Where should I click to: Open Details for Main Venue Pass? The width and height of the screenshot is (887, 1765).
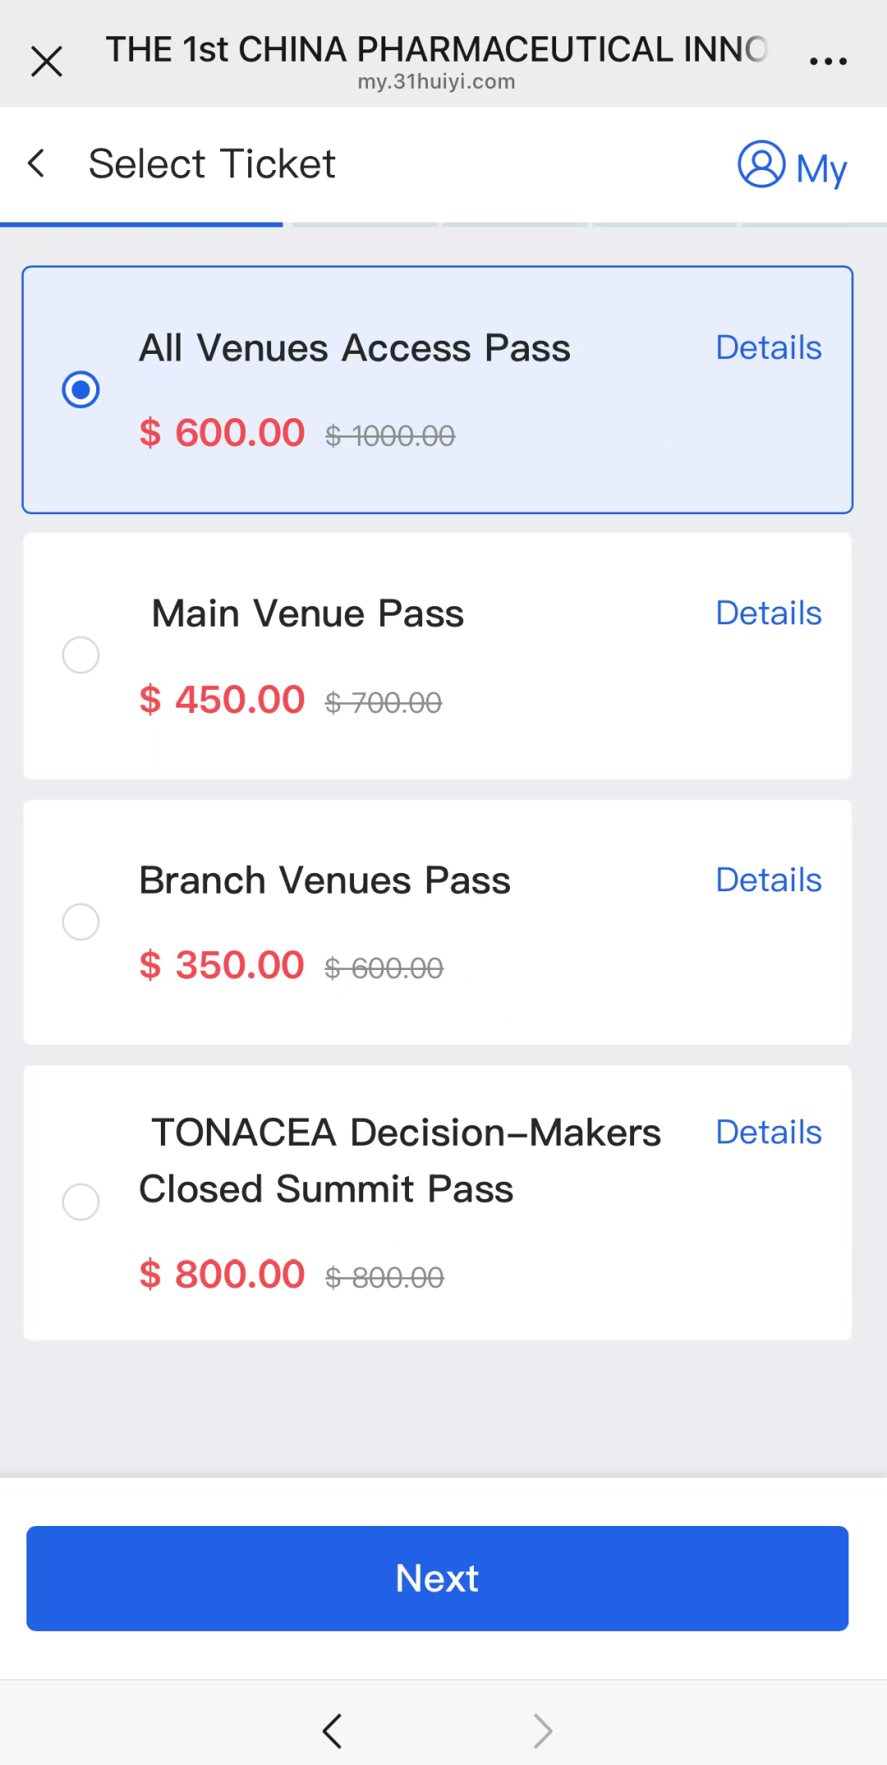(x=768, y=614)
